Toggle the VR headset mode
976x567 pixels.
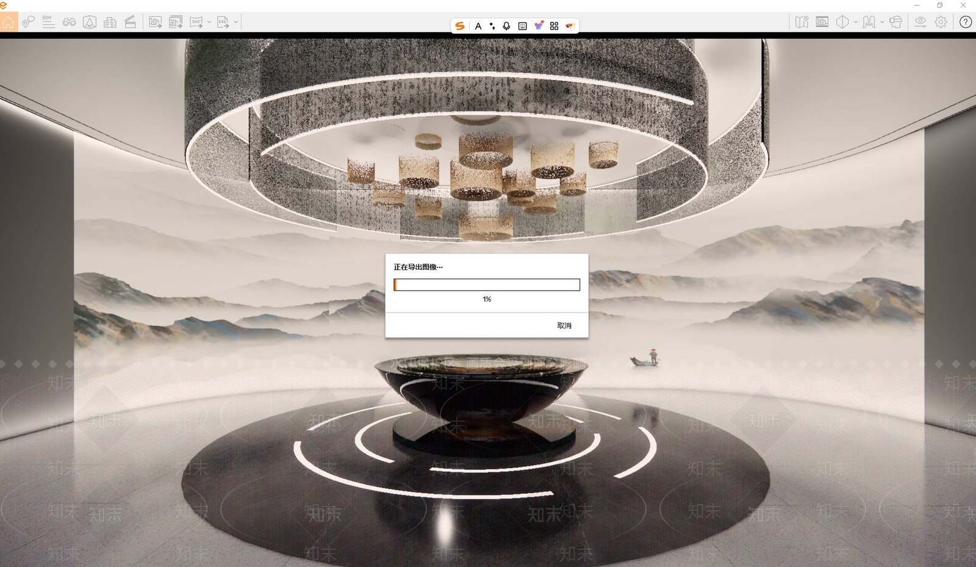895,23
